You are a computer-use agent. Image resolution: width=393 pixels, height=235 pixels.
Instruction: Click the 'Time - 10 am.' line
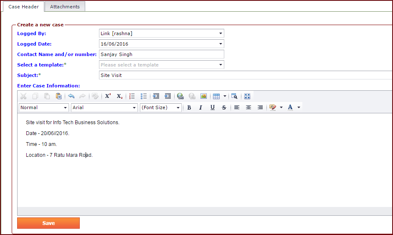click(x=41, y=144)
